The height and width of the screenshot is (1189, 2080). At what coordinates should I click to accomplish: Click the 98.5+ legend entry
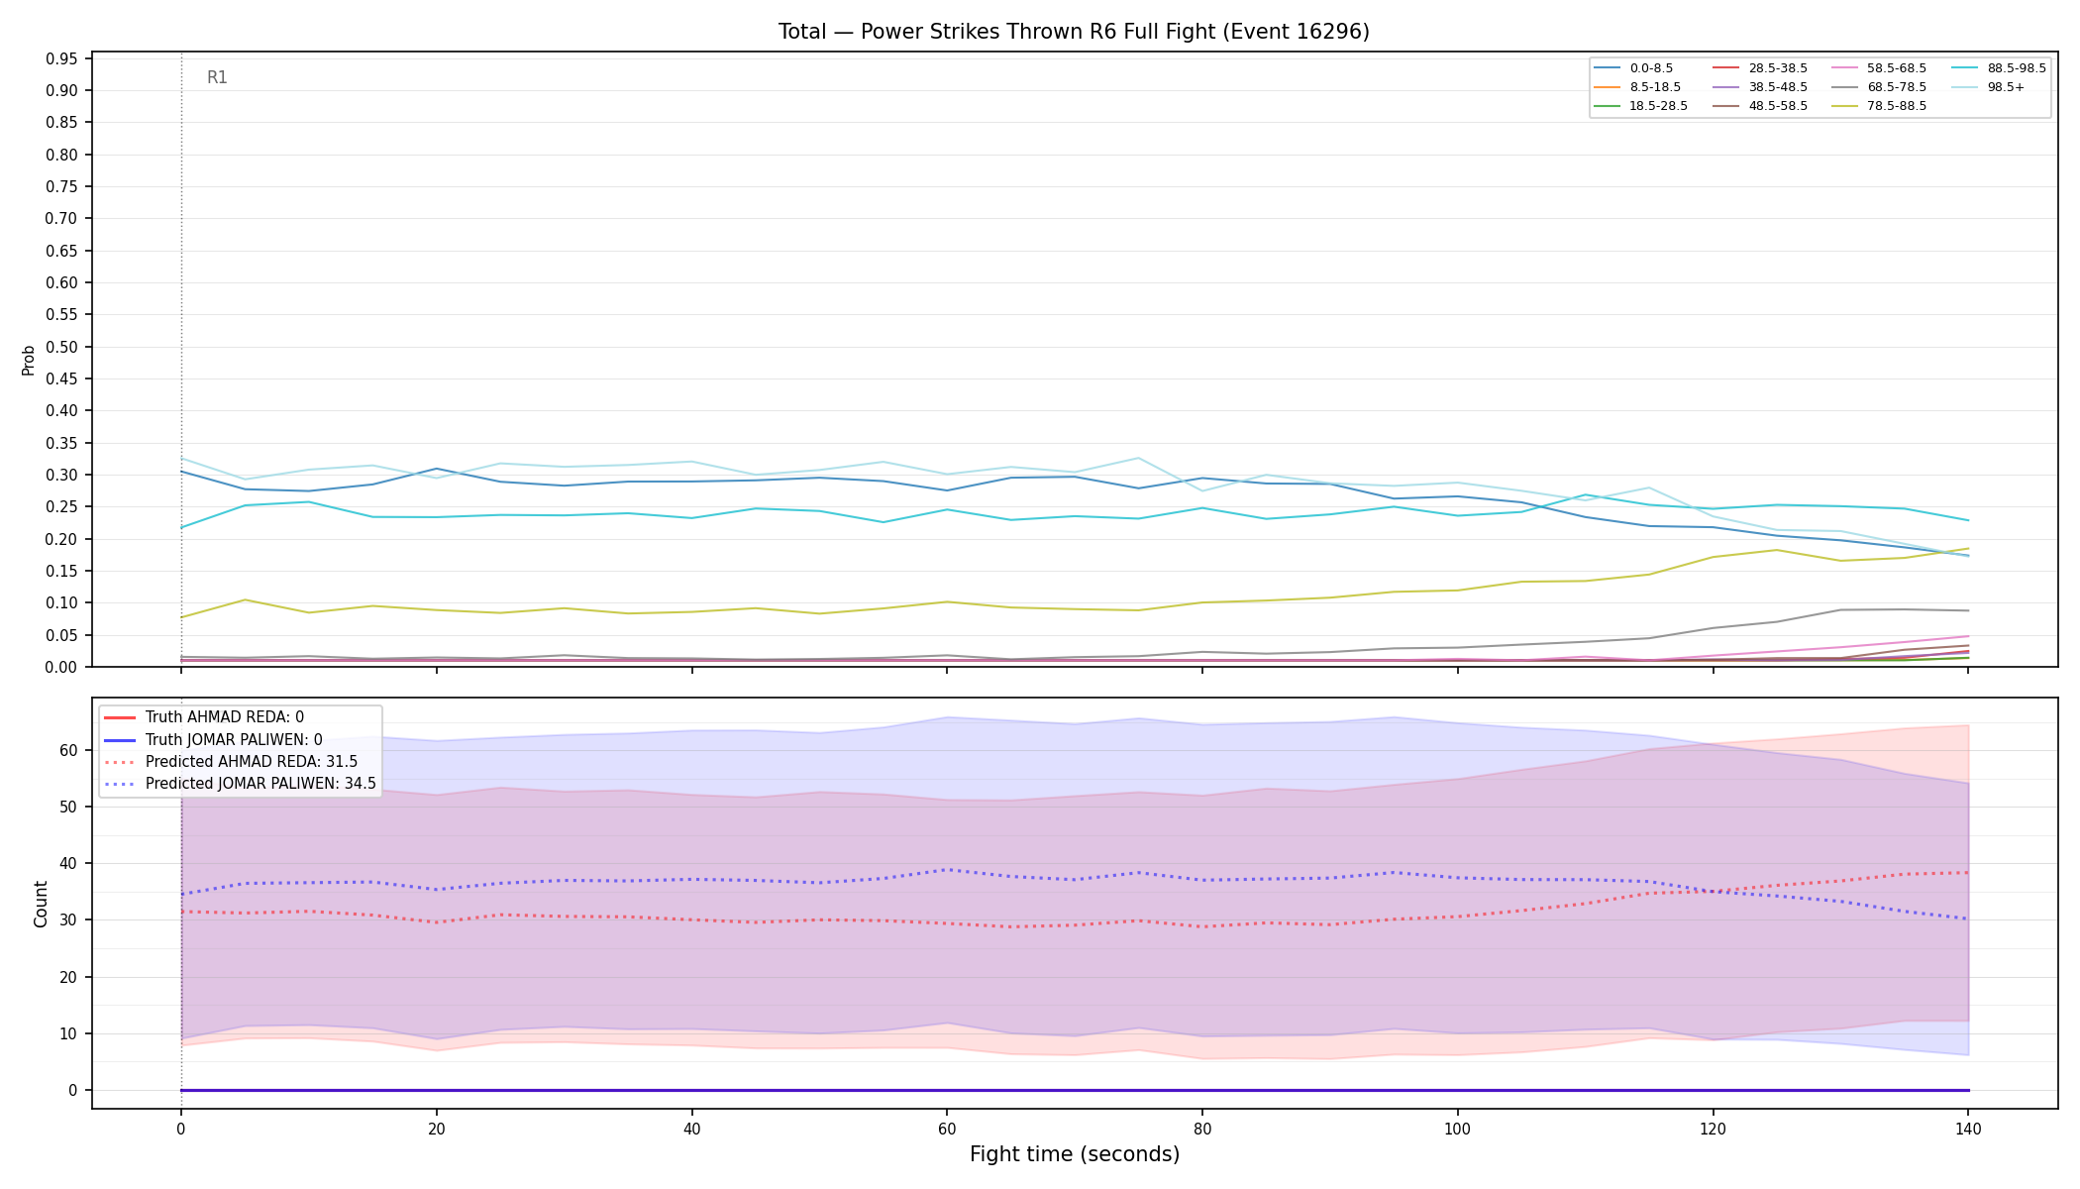(1987, 87)
